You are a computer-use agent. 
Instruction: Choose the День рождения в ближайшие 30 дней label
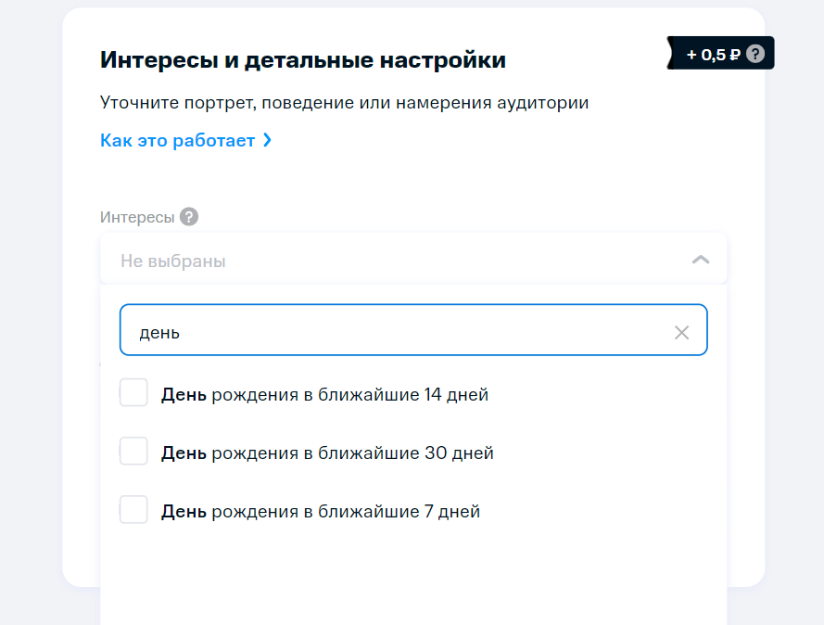click(x=327, y=453)
